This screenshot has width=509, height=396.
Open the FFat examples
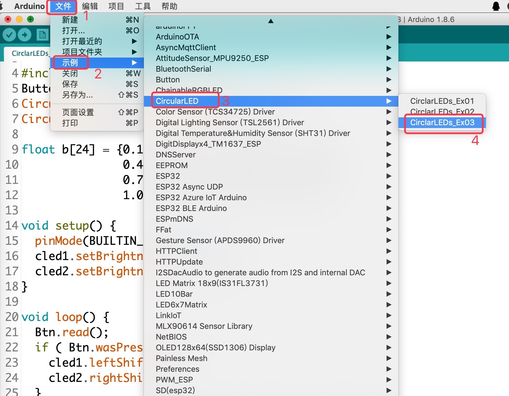(271, 230)
